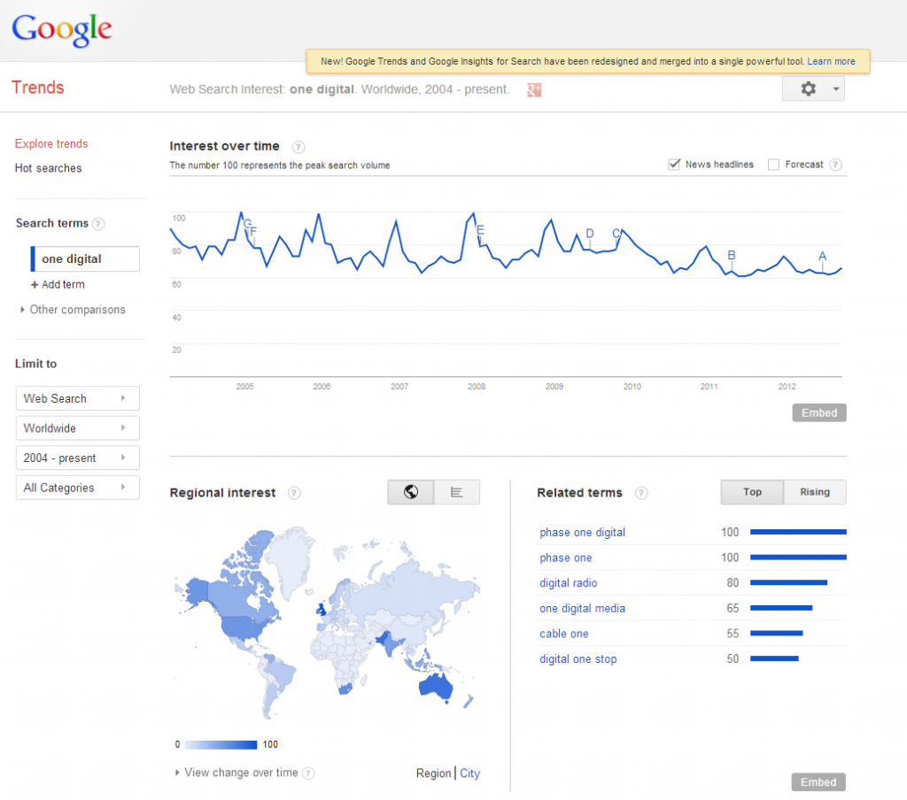
Task: Open the Web Search limit dropdown
Action: 78,398
